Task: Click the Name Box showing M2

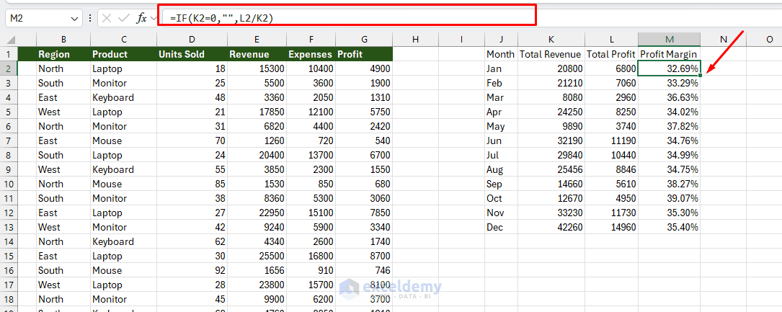Action: pos(43,19)
